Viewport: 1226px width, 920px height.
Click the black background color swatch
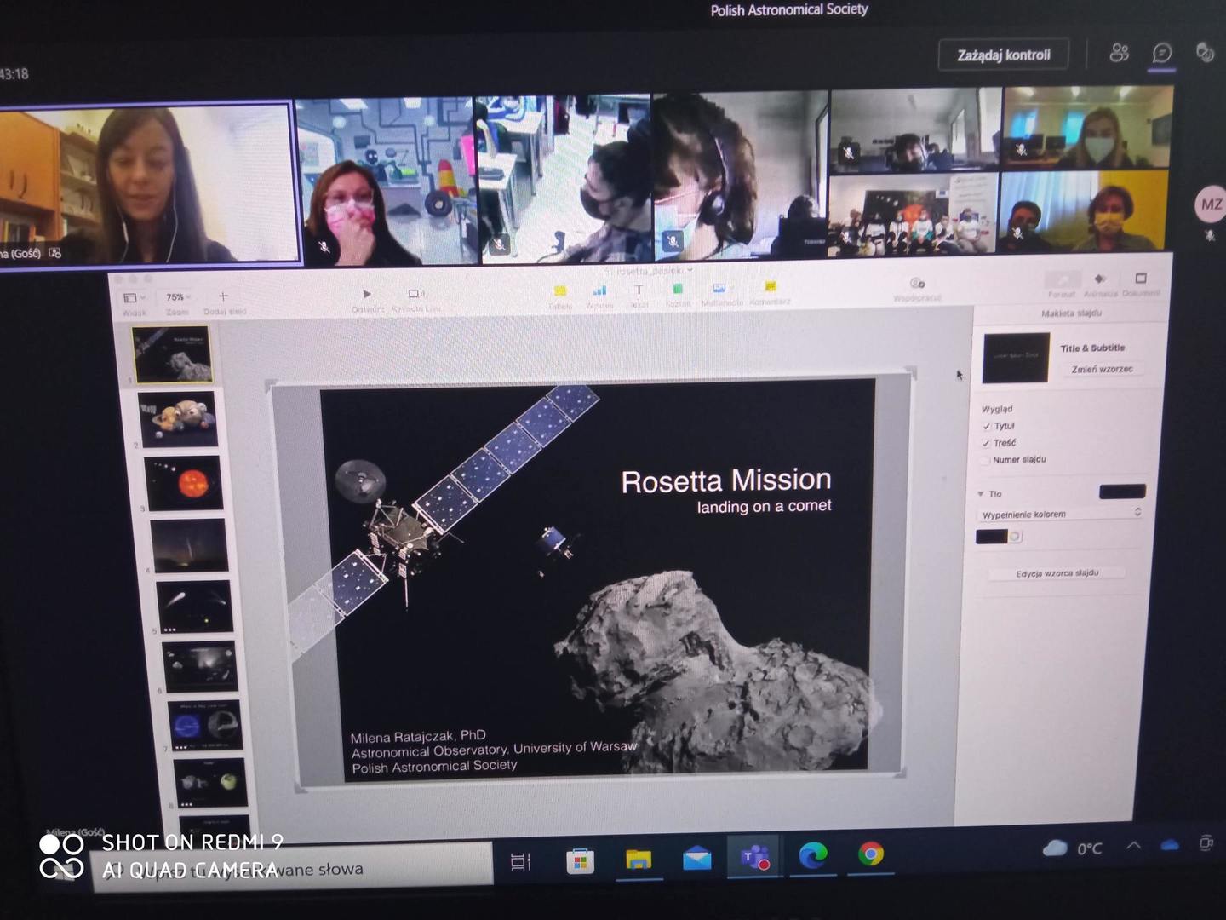click(x=991, y=537)
